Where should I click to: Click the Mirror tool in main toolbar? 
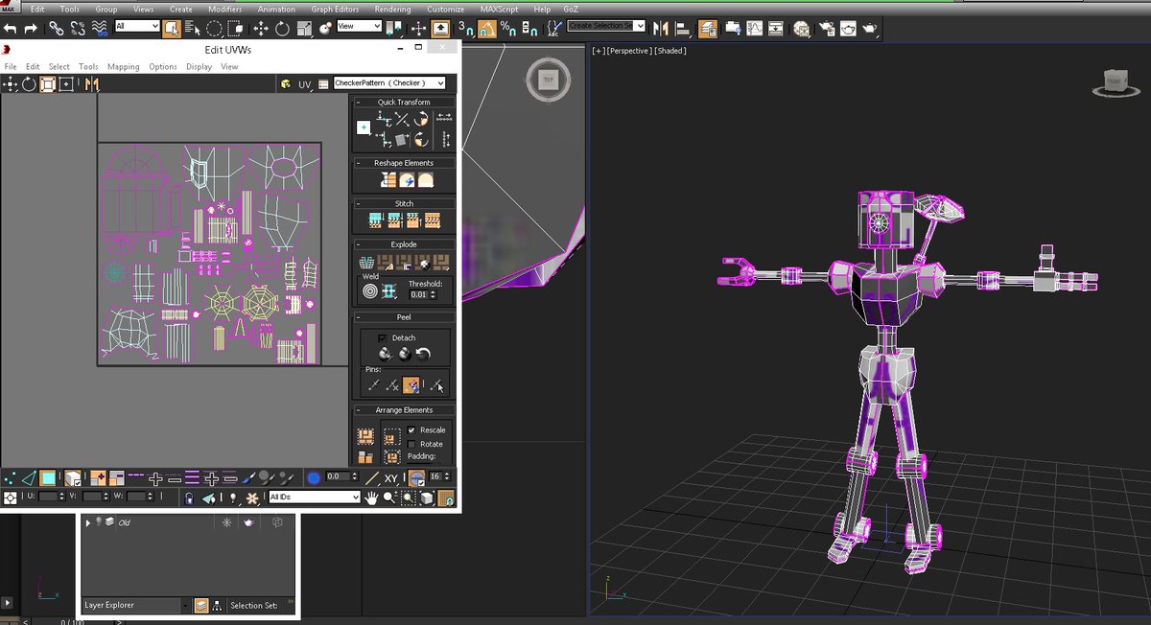pos(661,29)
